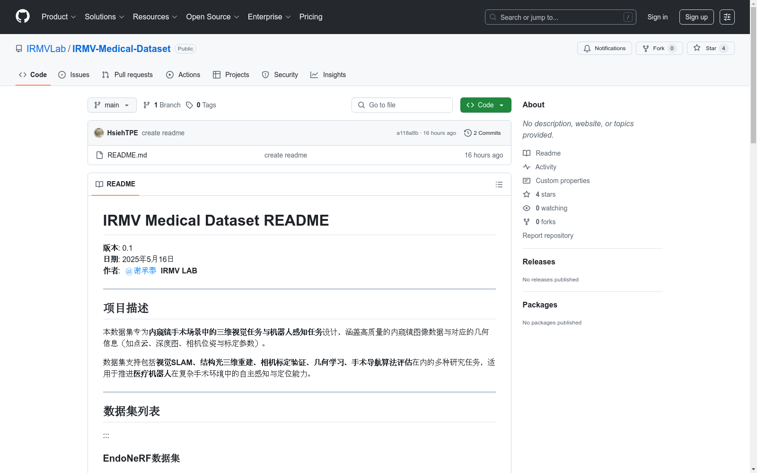Open the IRMVLab organization link
Image resolution: width=757 pixels, height=473 pixels.
46,49
